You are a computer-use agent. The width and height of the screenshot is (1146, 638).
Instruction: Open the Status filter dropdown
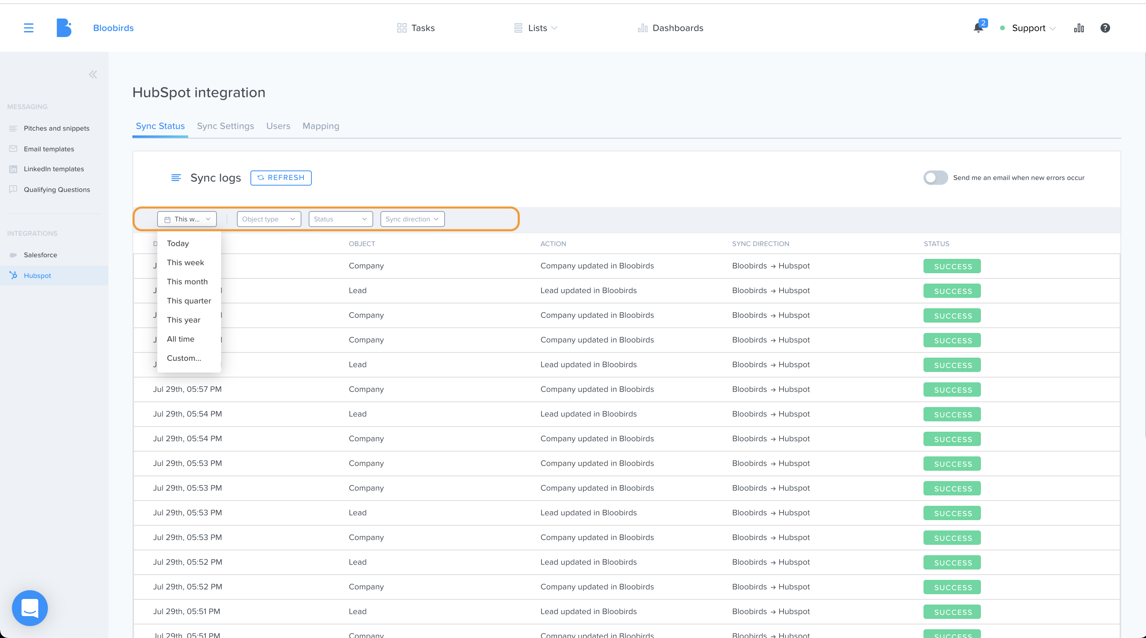click(341, 219)
